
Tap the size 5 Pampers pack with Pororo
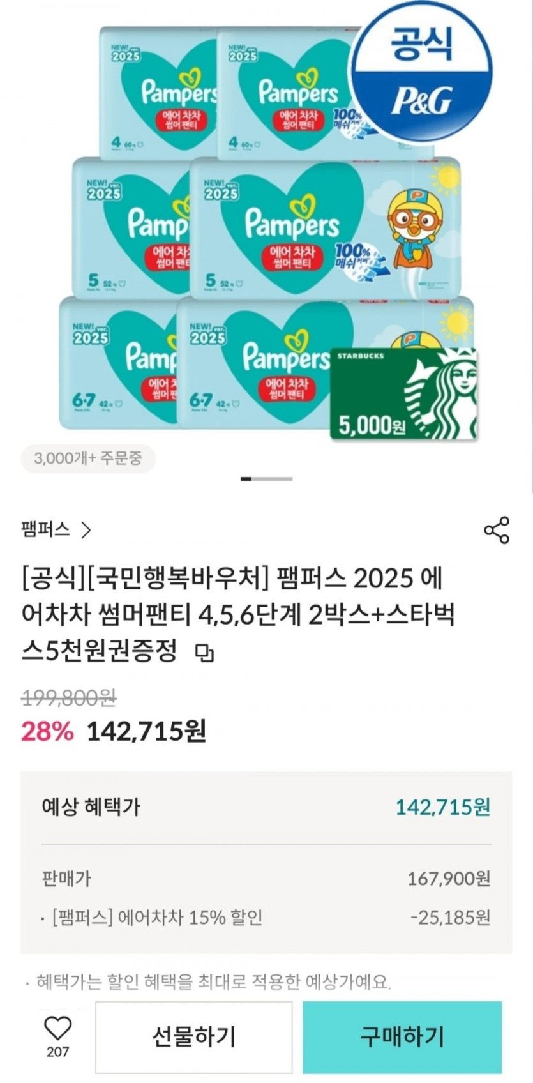point(326,229)
